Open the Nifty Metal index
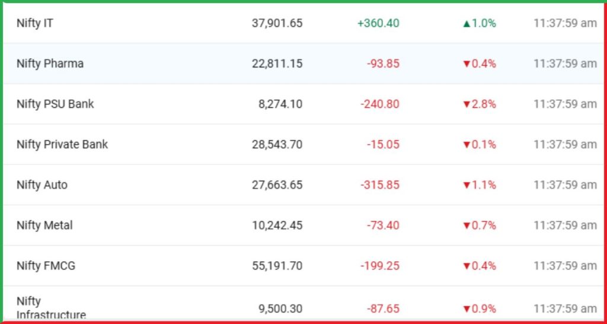The image size is (607, 324). [x=44, y=225]
